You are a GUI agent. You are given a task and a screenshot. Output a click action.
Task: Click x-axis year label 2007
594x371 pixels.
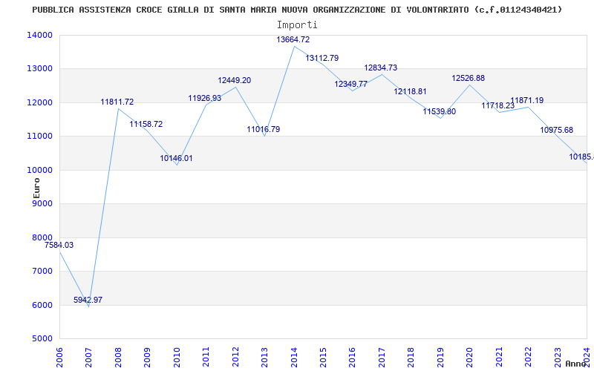coord(88,357)
